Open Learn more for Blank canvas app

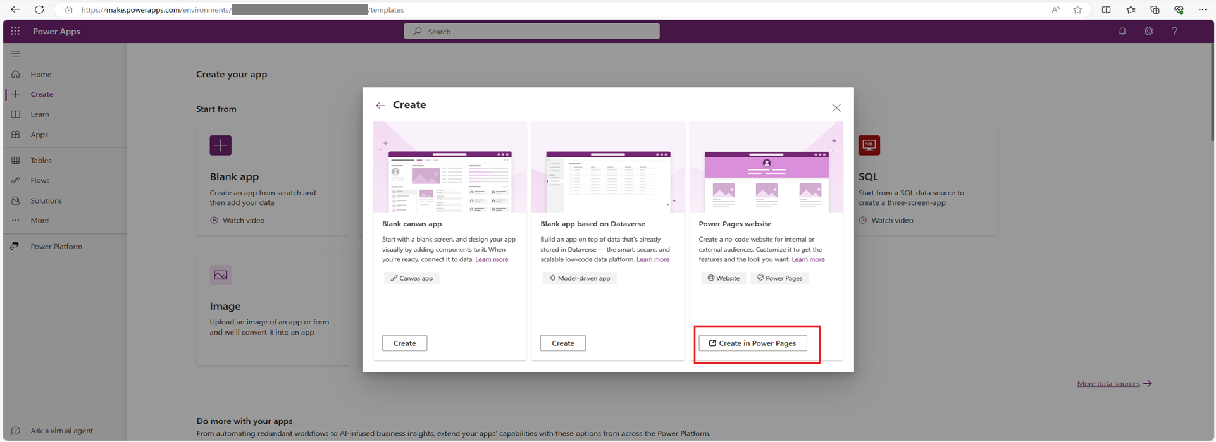point(492,259)
